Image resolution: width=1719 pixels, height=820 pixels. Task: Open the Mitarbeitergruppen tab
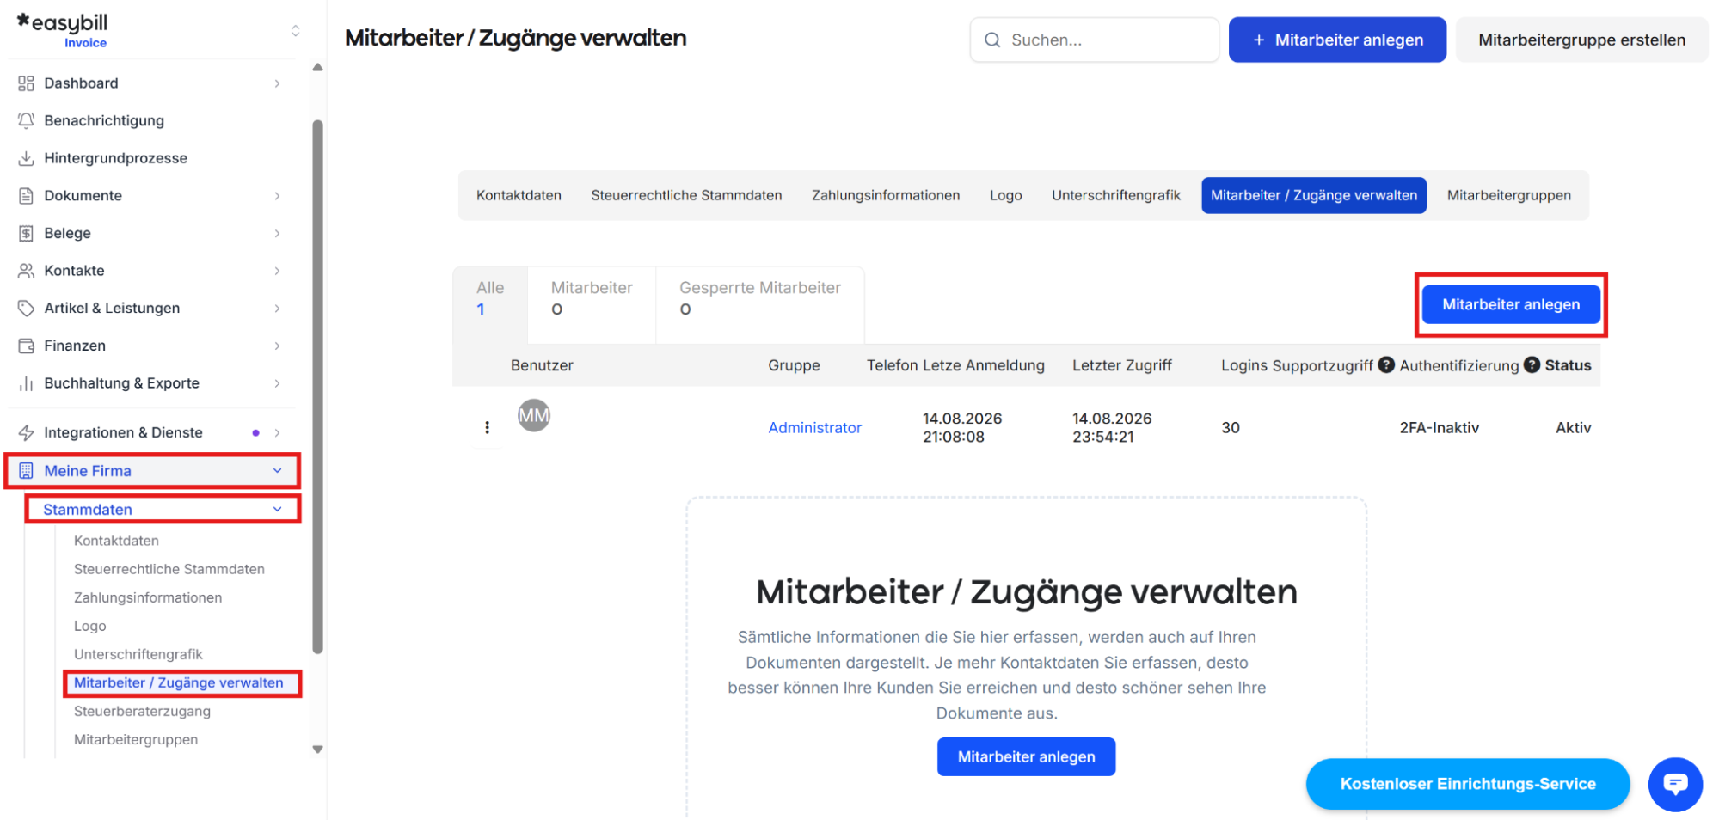pos(1508,195)
